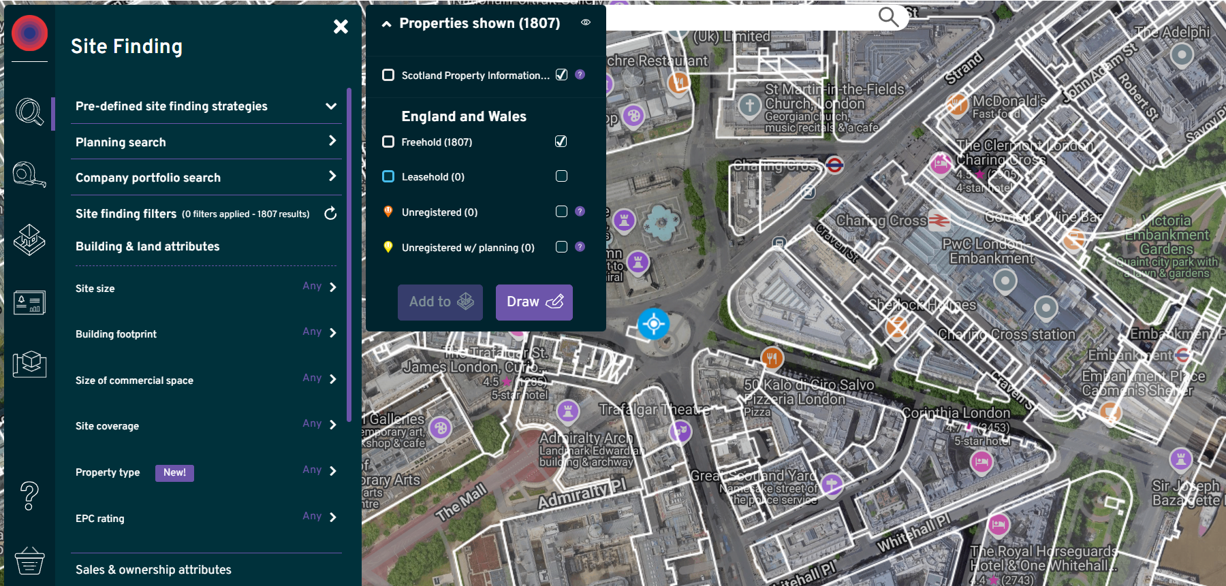Click Site finding filters heading
1226x586 pixels.
click(126, 214)
